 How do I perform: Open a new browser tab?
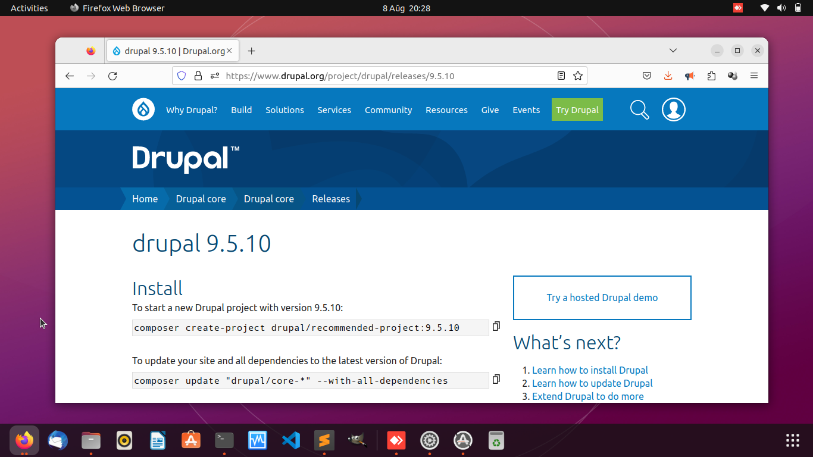[x=251, y=51]
